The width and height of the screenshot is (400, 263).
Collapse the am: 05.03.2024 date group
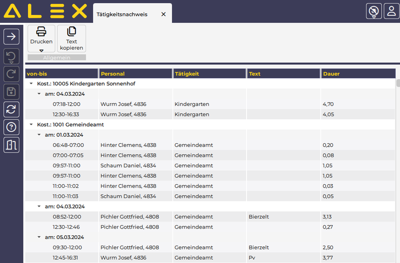(x=39, y=237)
